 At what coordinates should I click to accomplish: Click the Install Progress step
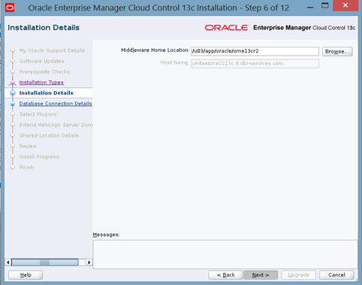point(39,156)
